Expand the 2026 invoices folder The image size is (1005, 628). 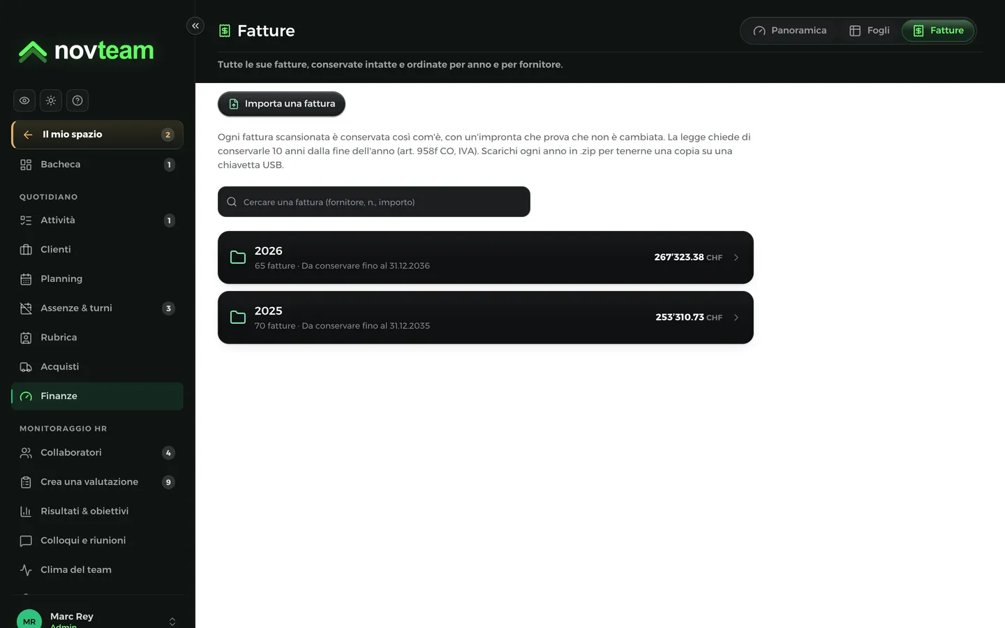point(486,257)
